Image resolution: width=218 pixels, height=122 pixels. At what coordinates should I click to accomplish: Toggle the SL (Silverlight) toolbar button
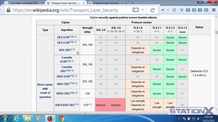click(206, 10)
